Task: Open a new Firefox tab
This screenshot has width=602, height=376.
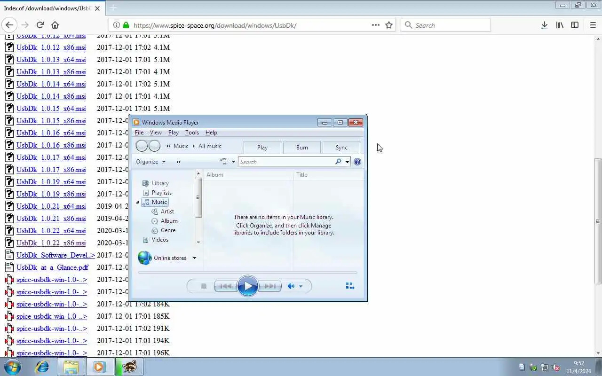Action: pos(113,8)
